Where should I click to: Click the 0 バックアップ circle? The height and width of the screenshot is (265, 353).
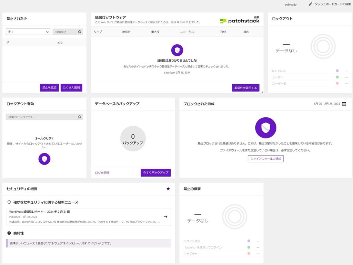pos(133,139)
